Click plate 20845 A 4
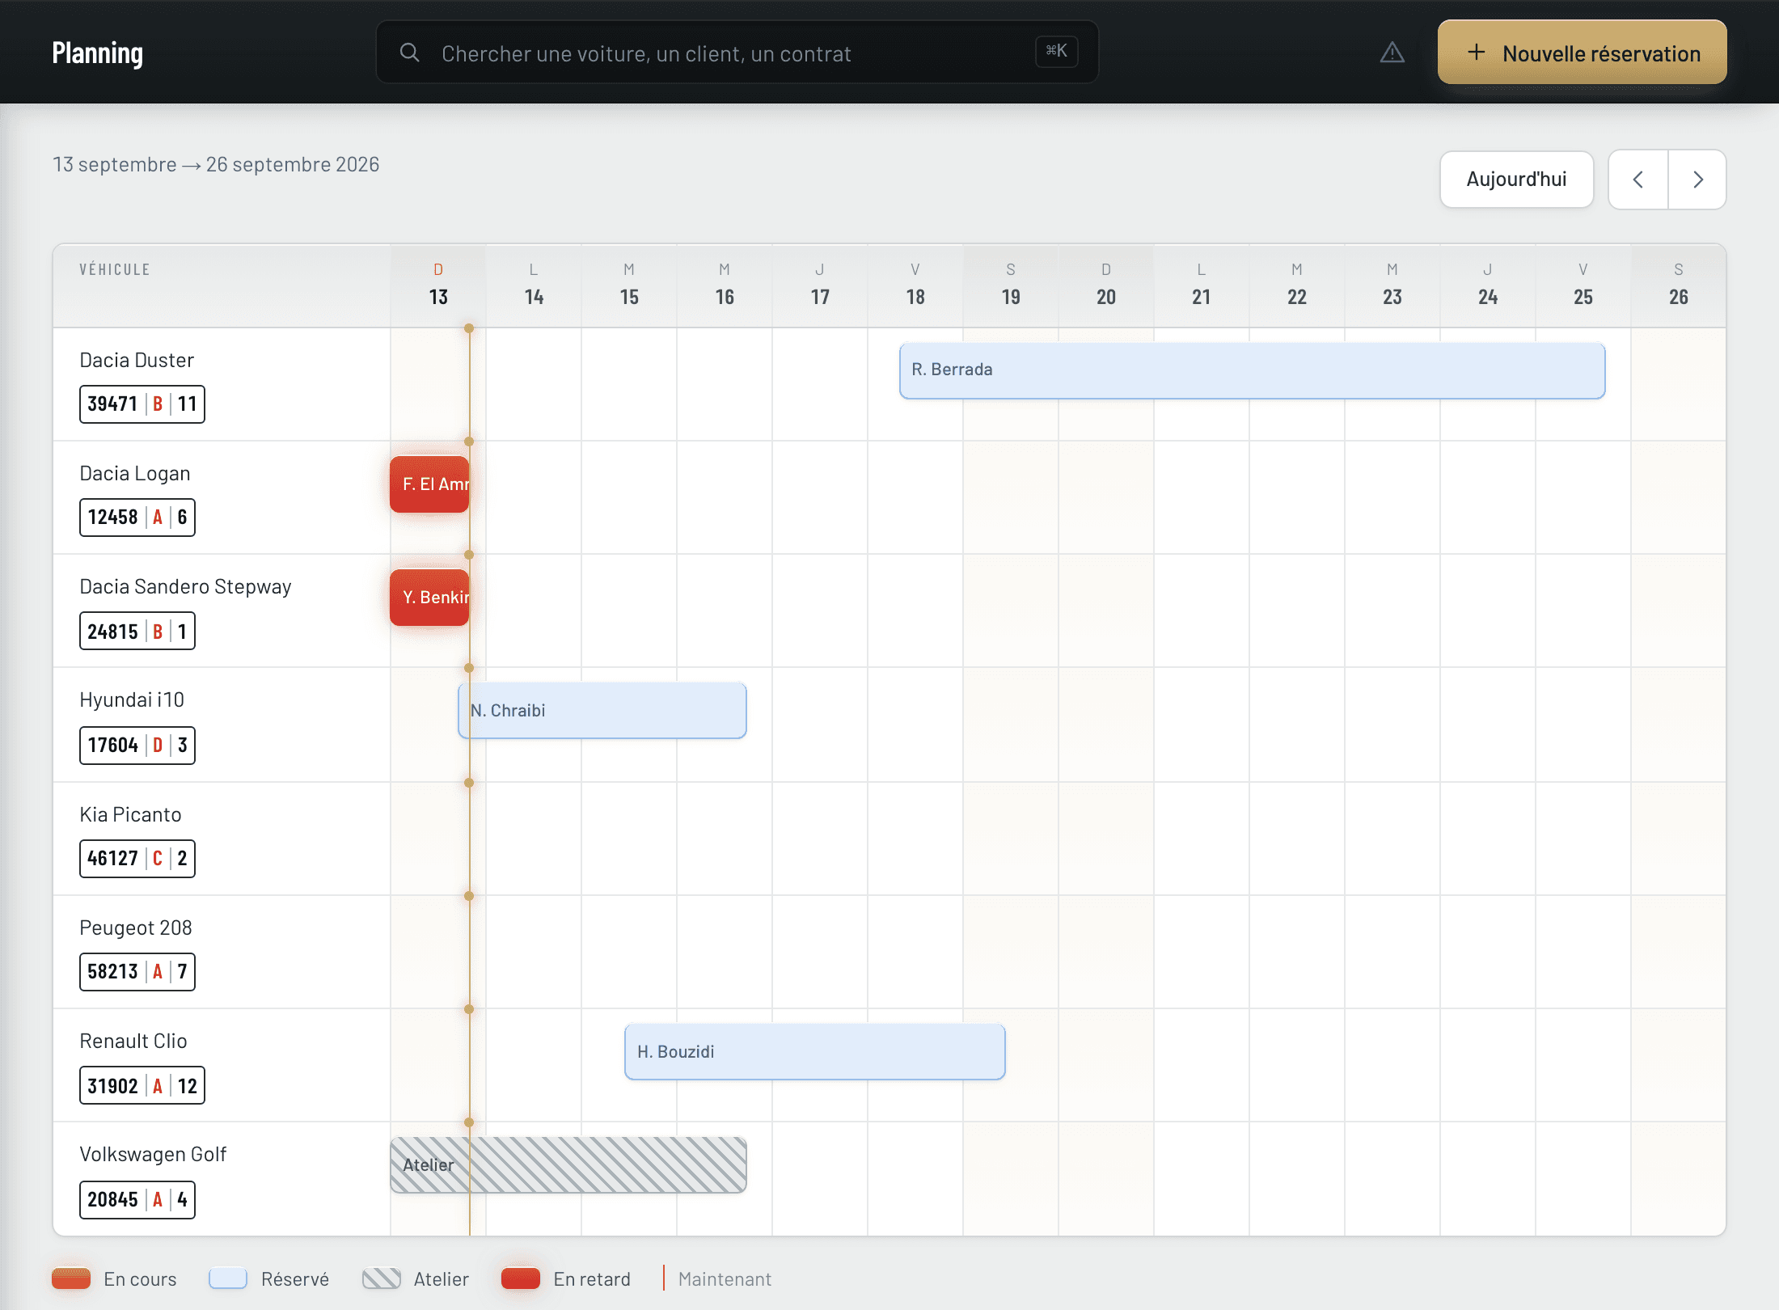Viewport: 1779px width, 1310px height. coord(137,1200)
